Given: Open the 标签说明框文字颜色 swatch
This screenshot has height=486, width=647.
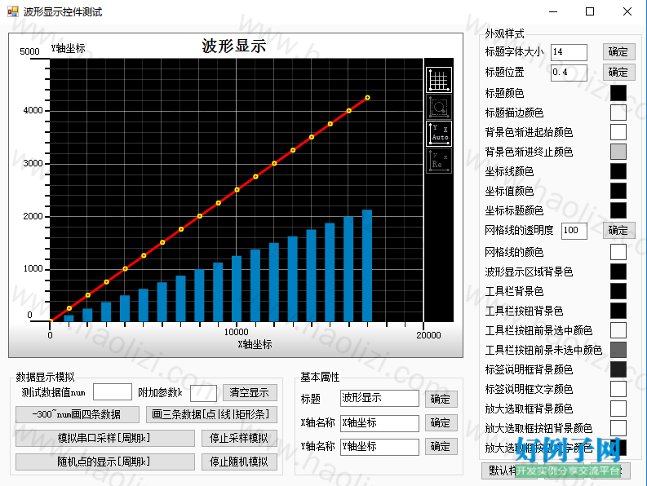Looking at the screenshot, I should click(618, 389).
